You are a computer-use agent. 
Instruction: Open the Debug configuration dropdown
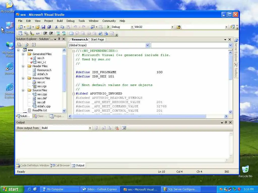(x=132, y=27)
